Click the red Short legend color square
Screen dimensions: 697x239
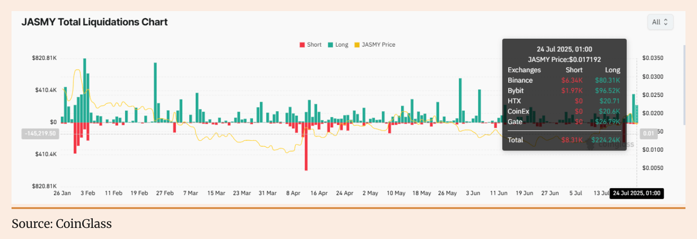(x=302, y=45)
